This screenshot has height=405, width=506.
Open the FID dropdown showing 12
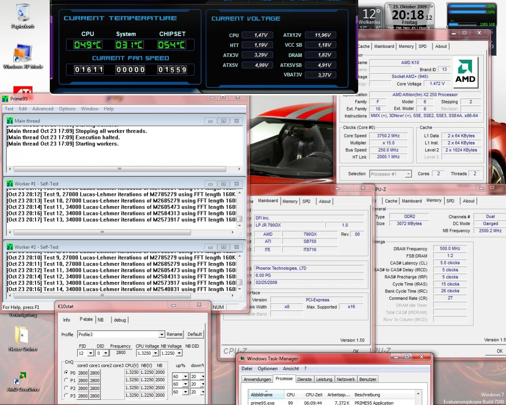point(91,353)
